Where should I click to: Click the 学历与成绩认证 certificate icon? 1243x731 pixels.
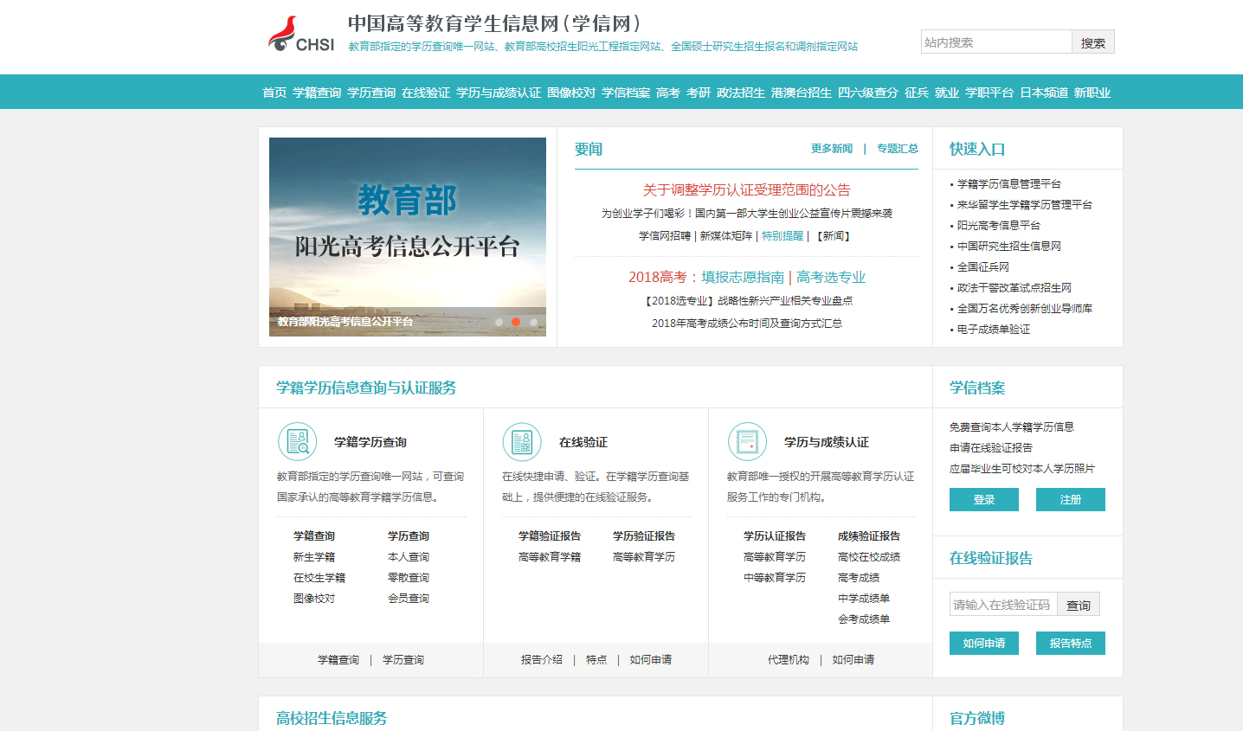[747, 442]
